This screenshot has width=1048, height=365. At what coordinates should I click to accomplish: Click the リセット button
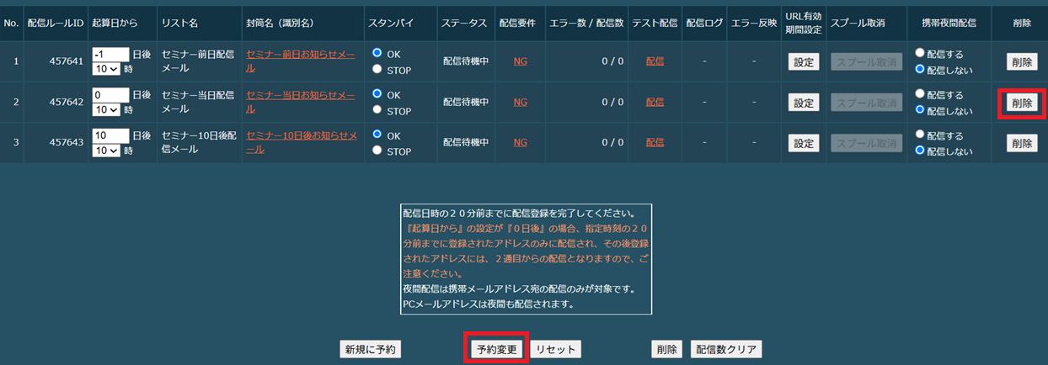pos(556,349)
